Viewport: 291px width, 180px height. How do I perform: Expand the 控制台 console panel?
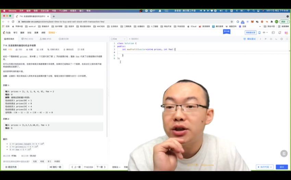116,167
